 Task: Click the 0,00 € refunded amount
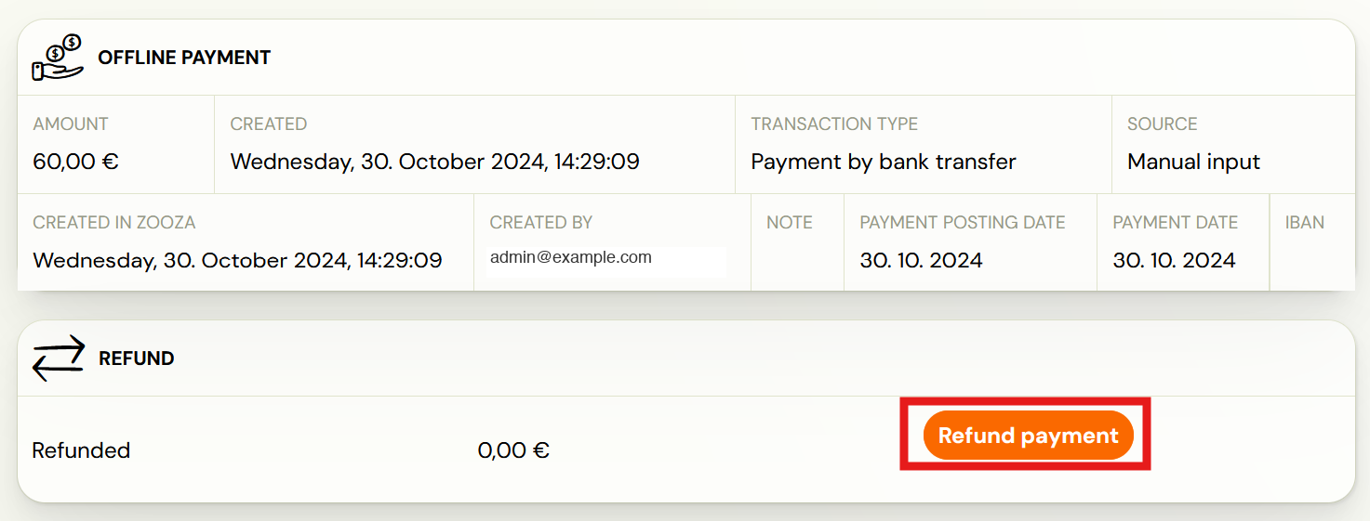[x=513, y=450]
